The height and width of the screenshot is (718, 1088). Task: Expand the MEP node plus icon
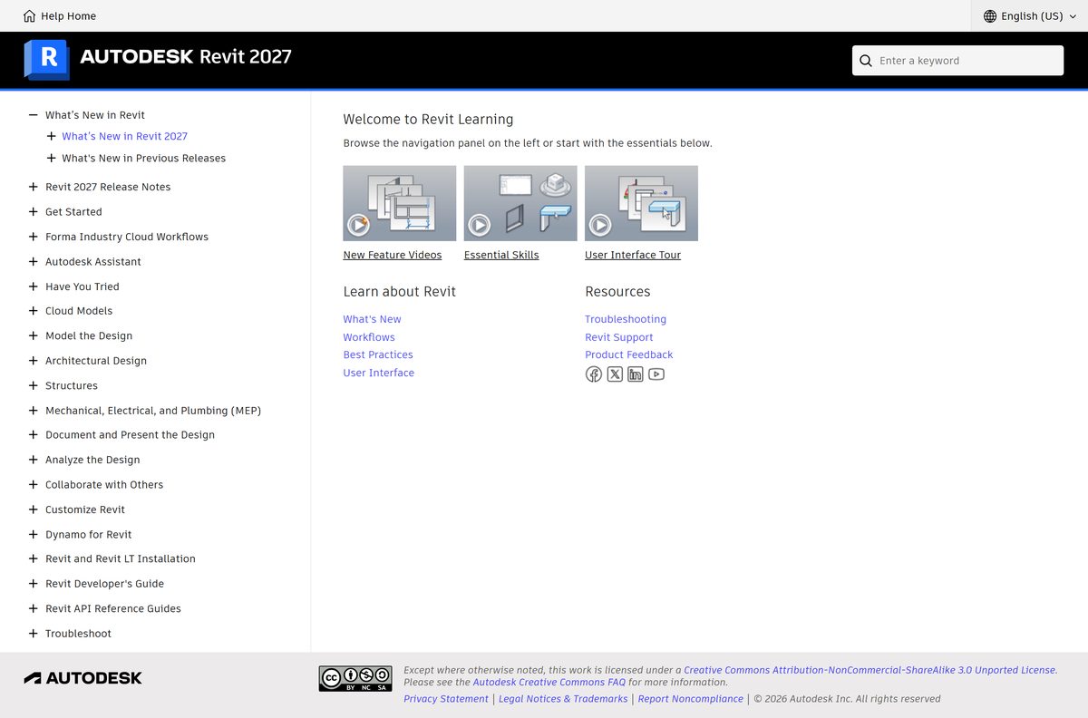[34, 411]
